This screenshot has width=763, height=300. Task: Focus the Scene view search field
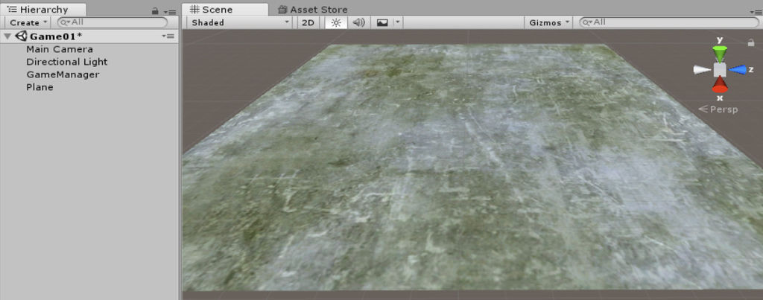[669, 22]
